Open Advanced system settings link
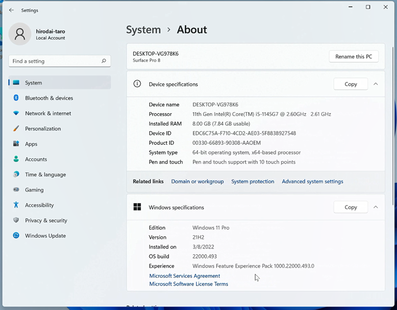The width and height of the screenshot is (397, 310). 312,182
